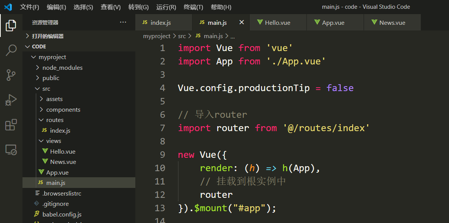Switch to the Hello.vue editor tab
The image size is (449, 223).
[278, 22]
